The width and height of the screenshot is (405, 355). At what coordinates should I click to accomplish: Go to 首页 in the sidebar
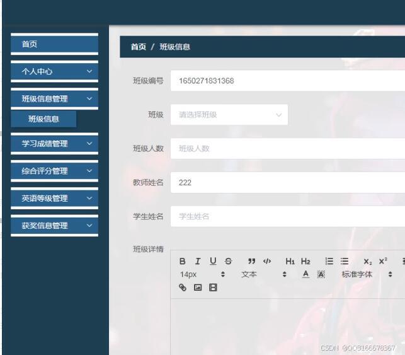click(55, 44)
